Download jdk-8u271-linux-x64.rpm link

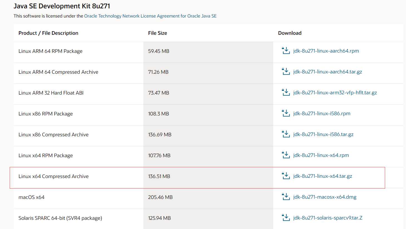(x=321, y=155)
